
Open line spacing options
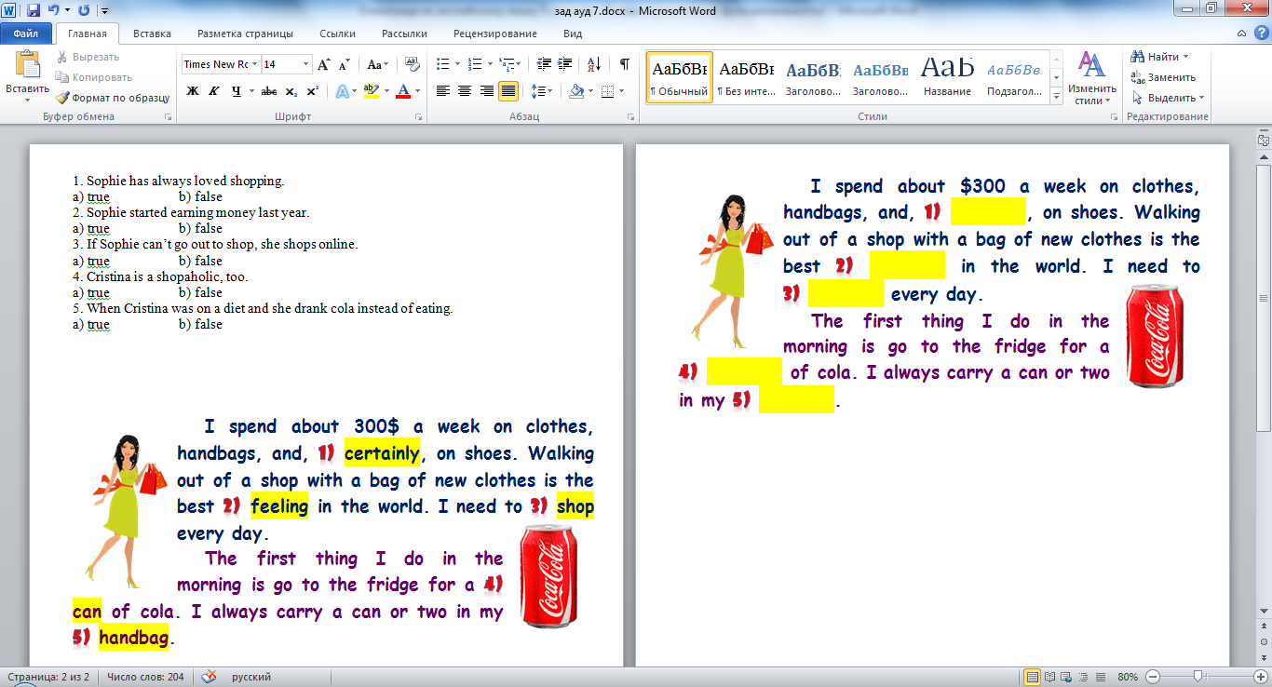coord(541,91)
